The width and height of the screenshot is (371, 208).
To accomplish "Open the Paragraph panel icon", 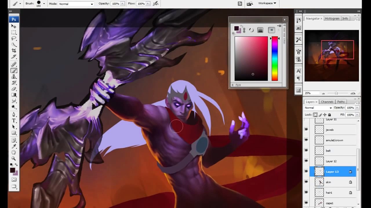I will click(299, 79).
